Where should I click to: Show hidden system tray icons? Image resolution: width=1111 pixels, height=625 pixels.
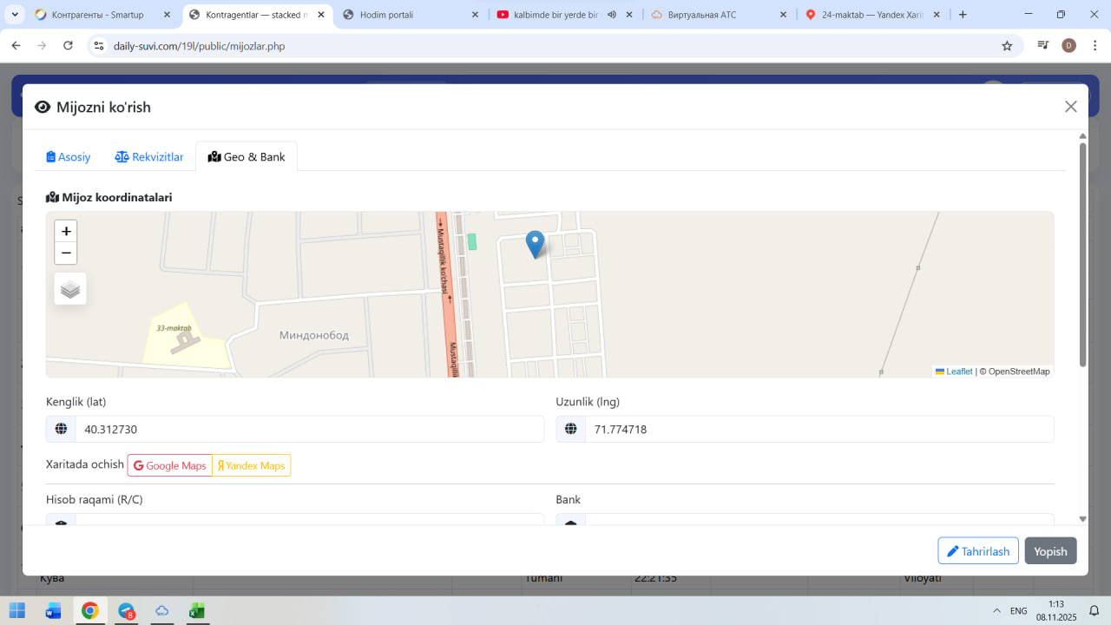996,611
